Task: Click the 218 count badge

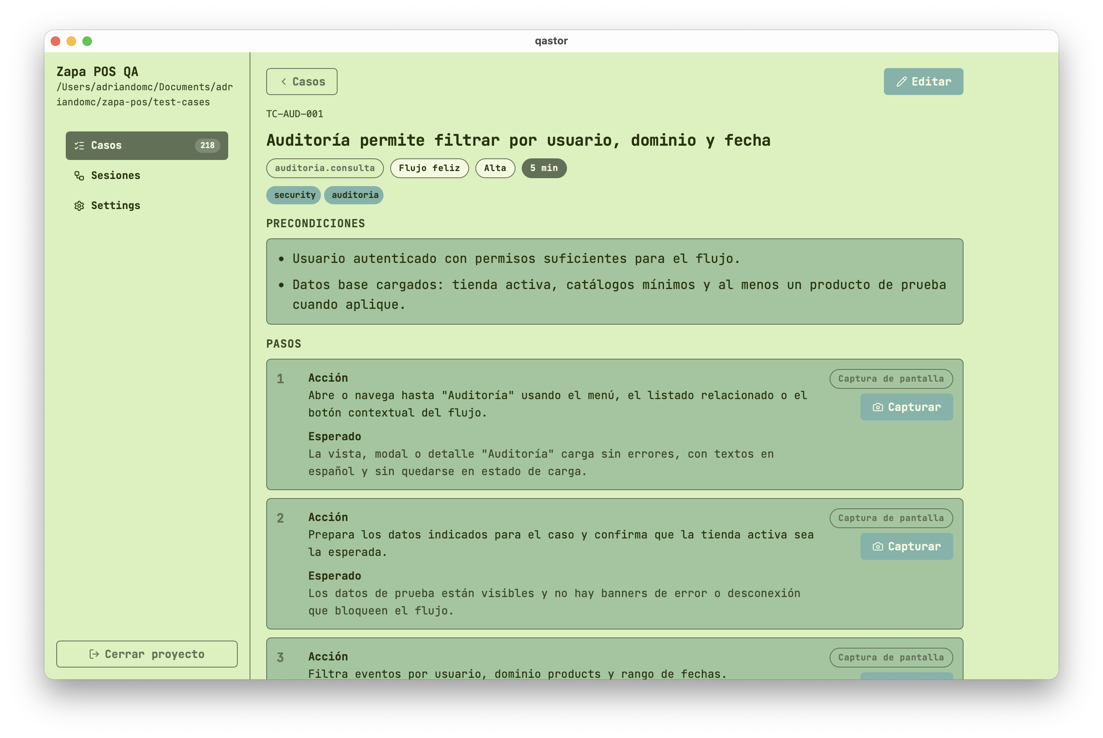Action: tap(207, 145)
